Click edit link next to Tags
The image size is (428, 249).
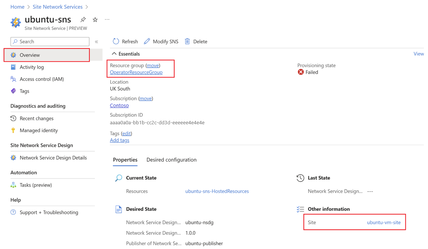126,133
